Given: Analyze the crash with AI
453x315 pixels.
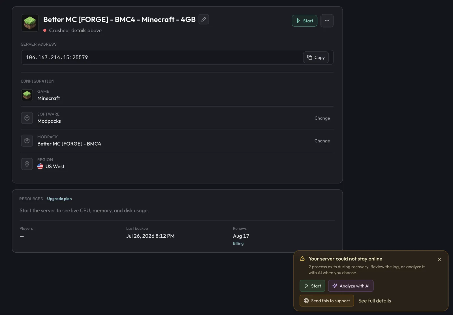Looking at the screenshot, I should pos(351,286).
